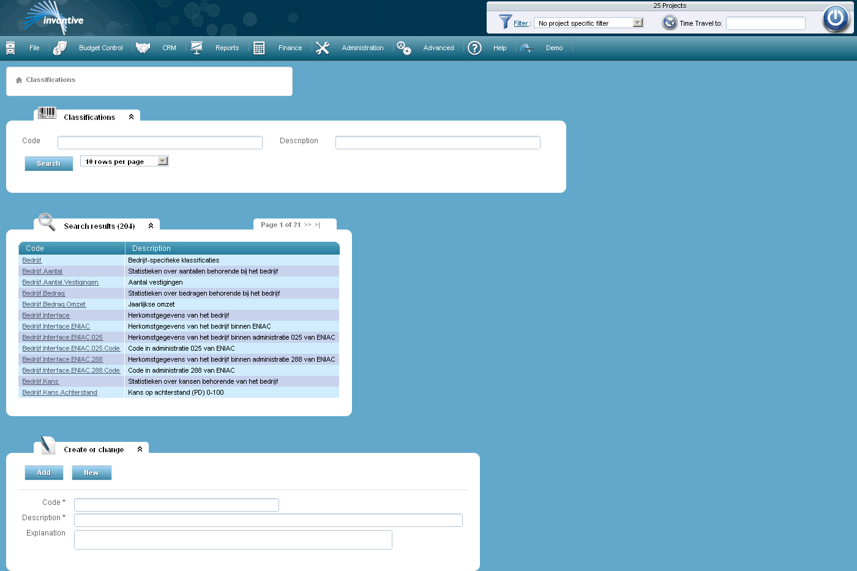Open the Bedrijf.Interface.ENIAC.025.Code link
Image resolution: width=857 pixels, height=571 pixels.
(71, 348)
